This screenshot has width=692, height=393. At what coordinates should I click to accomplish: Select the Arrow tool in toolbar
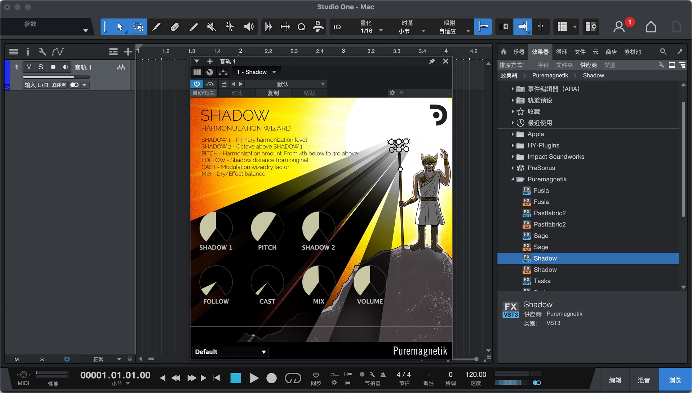click(120, 27)
